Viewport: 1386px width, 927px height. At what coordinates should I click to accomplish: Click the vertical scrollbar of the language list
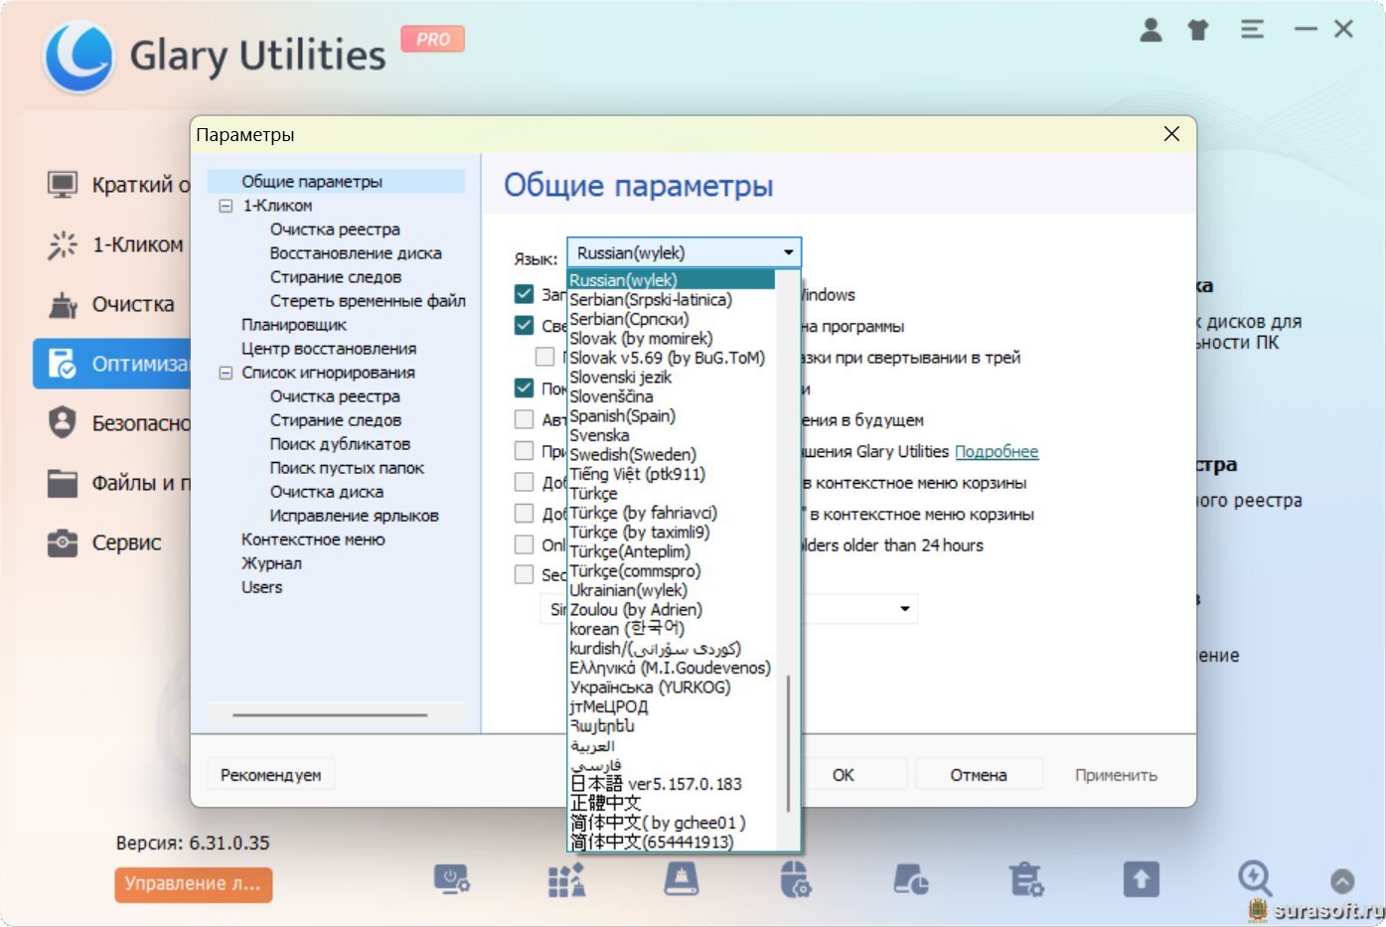pos(788,742)
